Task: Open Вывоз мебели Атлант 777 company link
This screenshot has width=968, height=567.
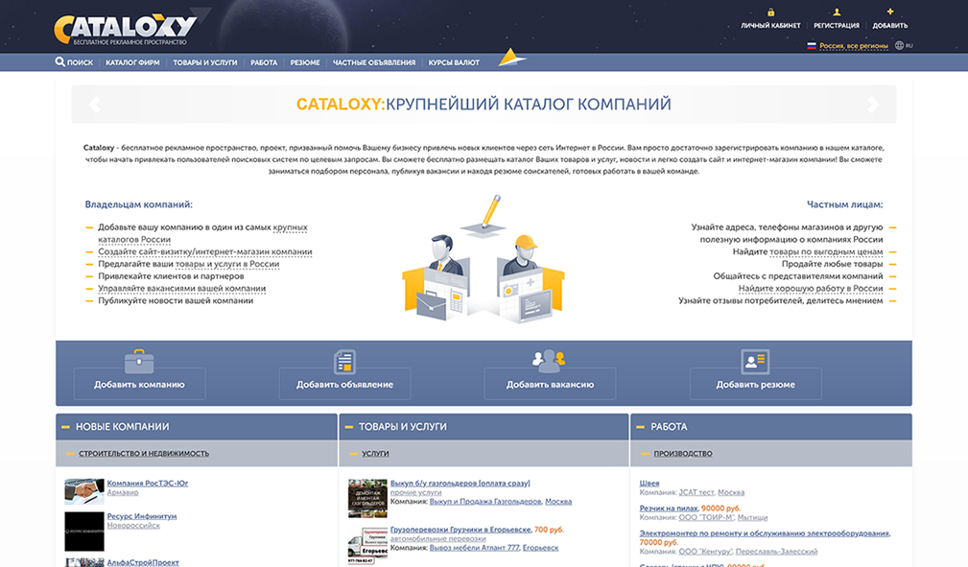Action: (x=474, y=547)
